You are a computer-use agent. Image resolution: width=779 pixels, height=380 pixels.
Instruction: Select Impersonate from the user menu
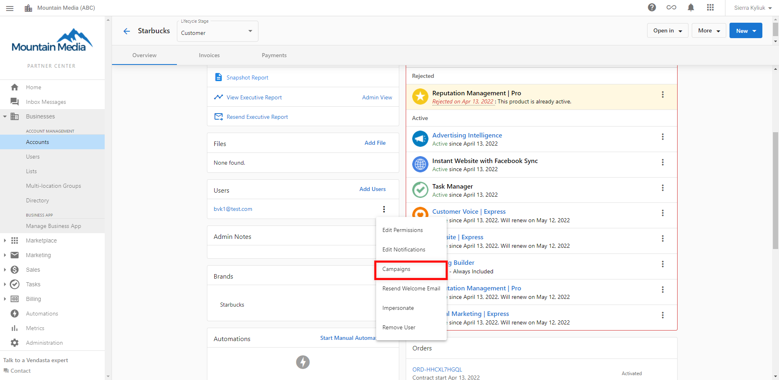(411, 308)
